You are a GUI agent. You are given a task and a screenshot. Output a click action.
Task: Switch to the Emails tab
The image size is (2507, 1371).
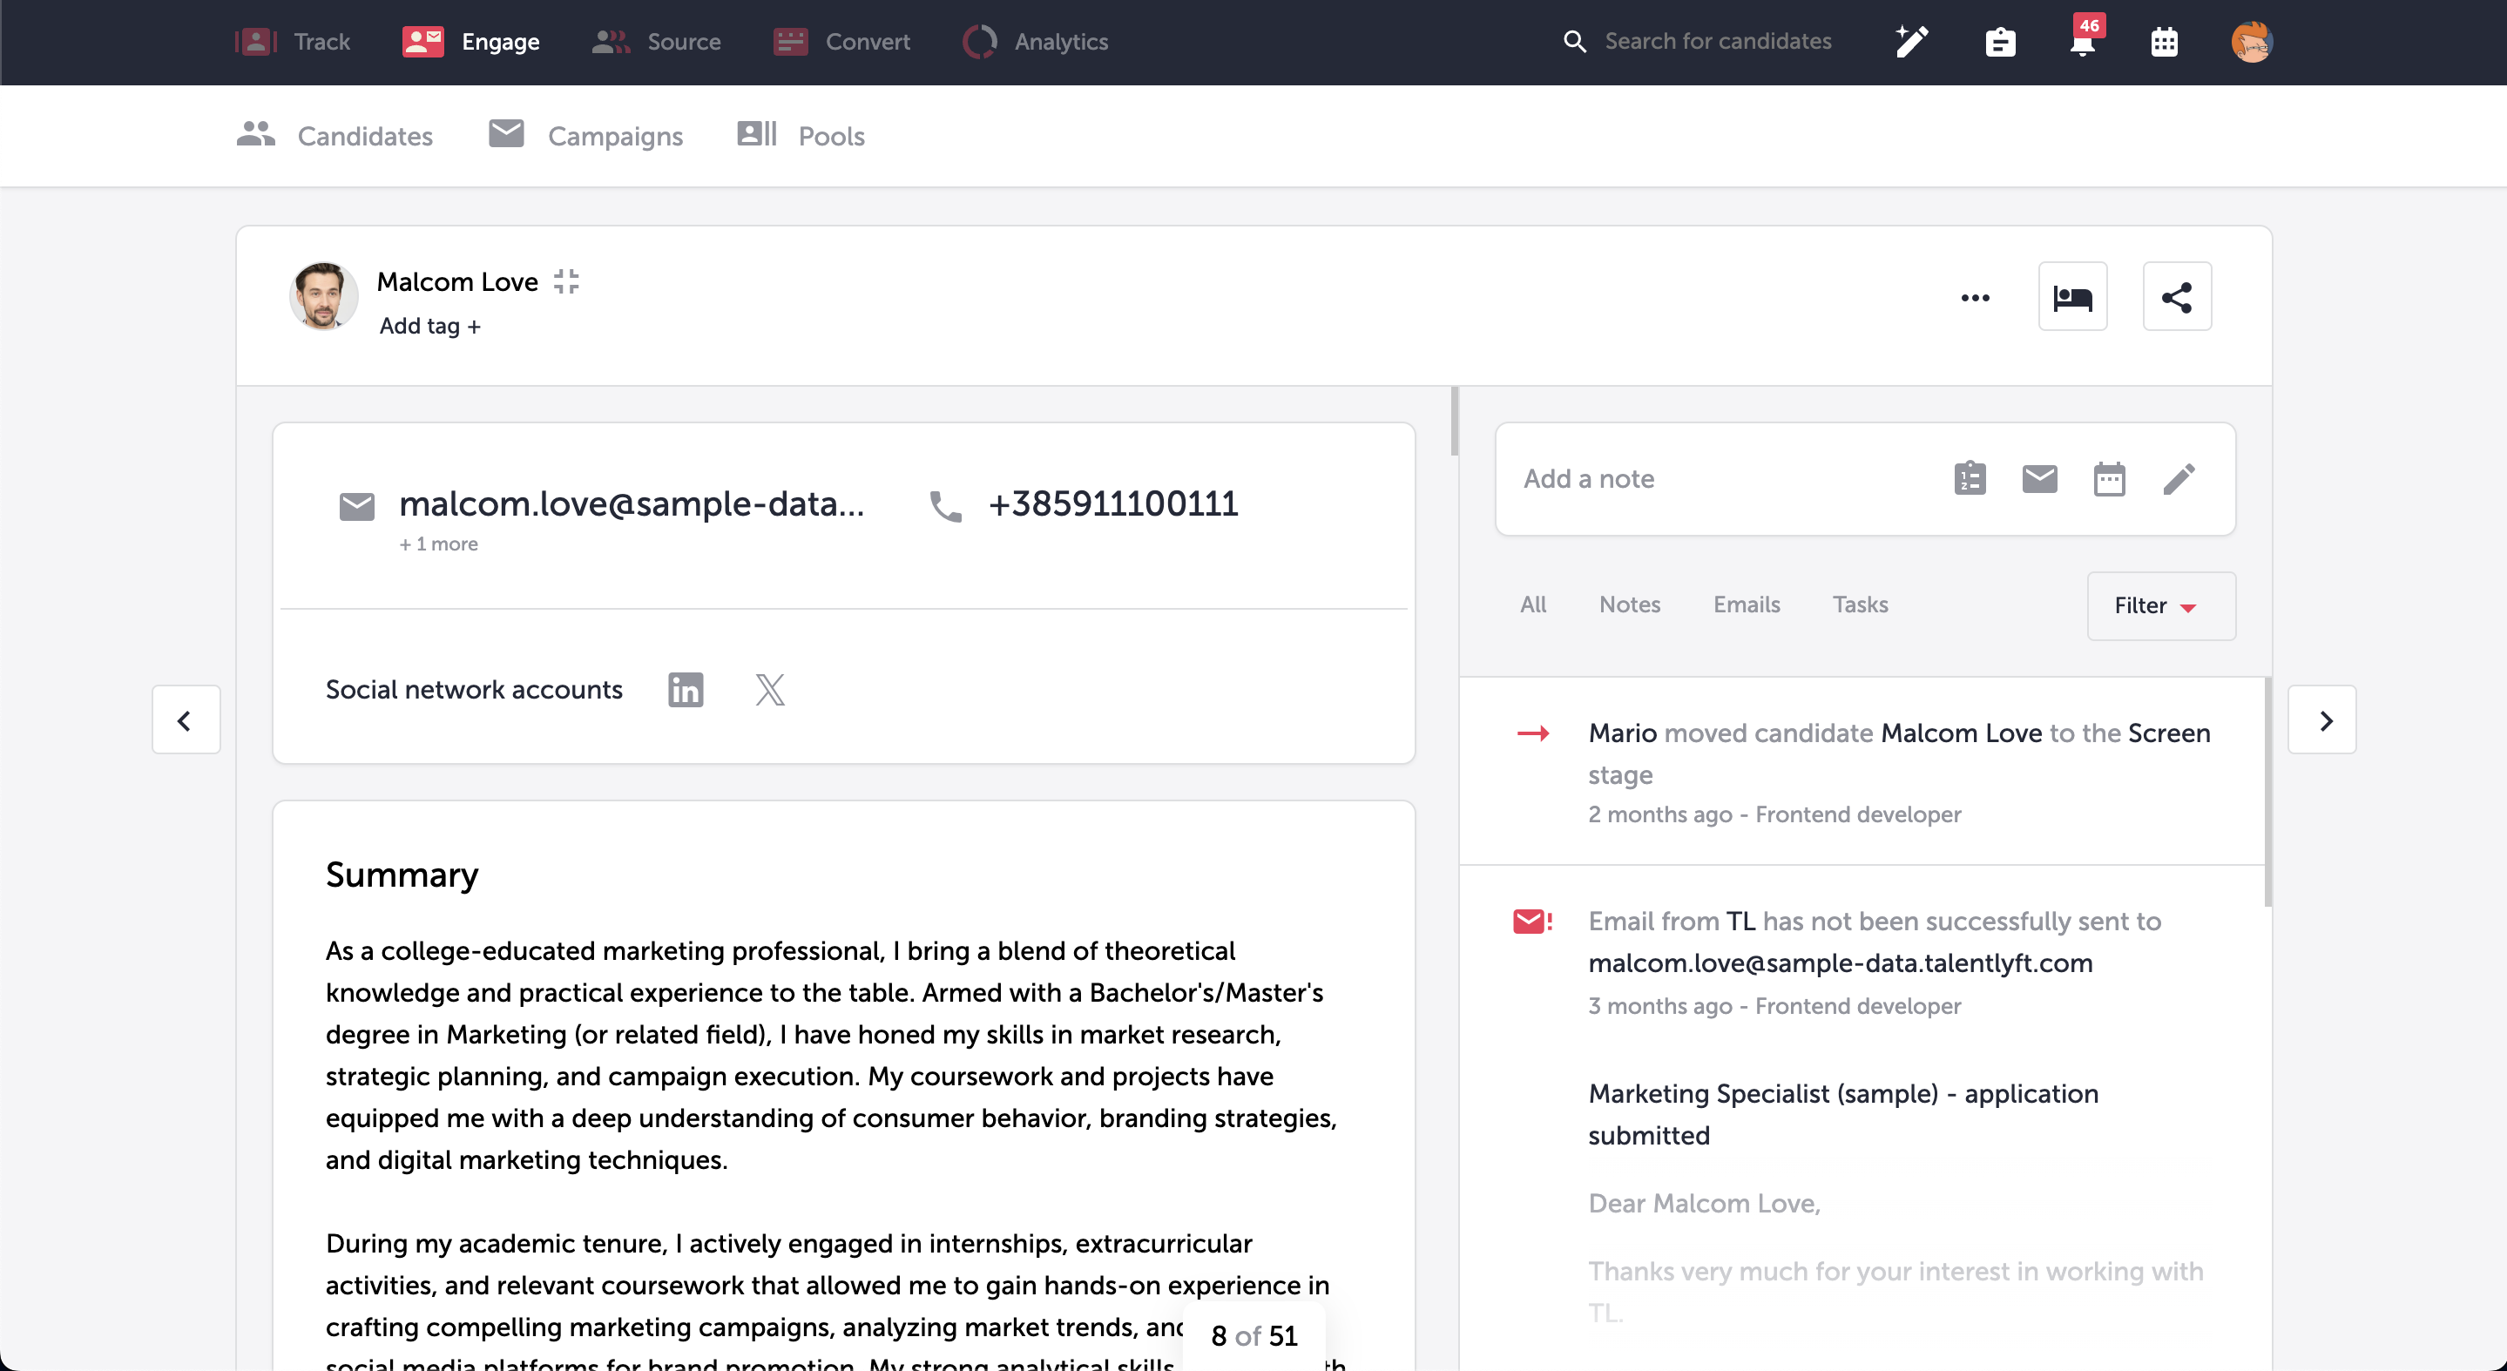(1746, 605)
